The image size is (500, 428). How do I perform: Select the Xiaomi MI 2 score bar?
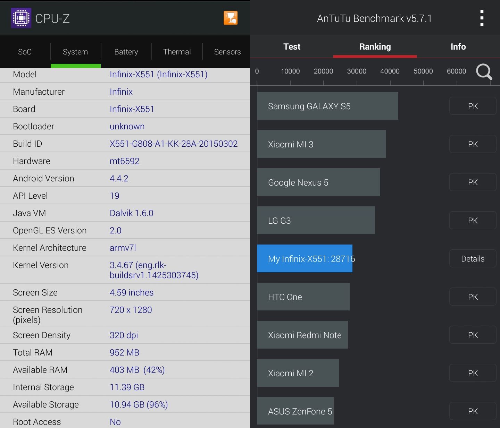pyautogui.click(x=298, y=373)
